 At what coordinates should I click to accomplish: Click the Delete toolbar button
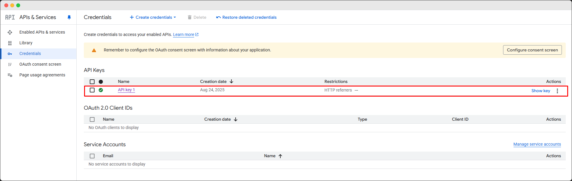pos(197,17)
